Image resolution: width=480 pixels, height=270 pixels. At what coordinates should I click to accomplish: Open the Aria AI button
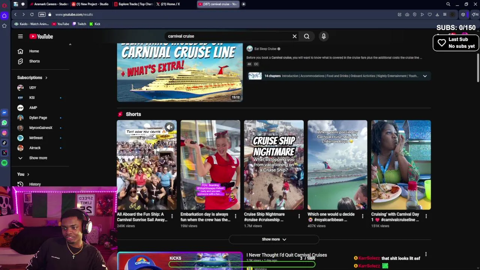(475, 14)
